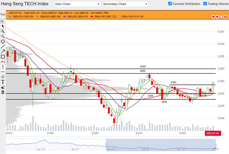Click the Close:4466.57 value in header
229x154 pixels.
coord(49,13)
